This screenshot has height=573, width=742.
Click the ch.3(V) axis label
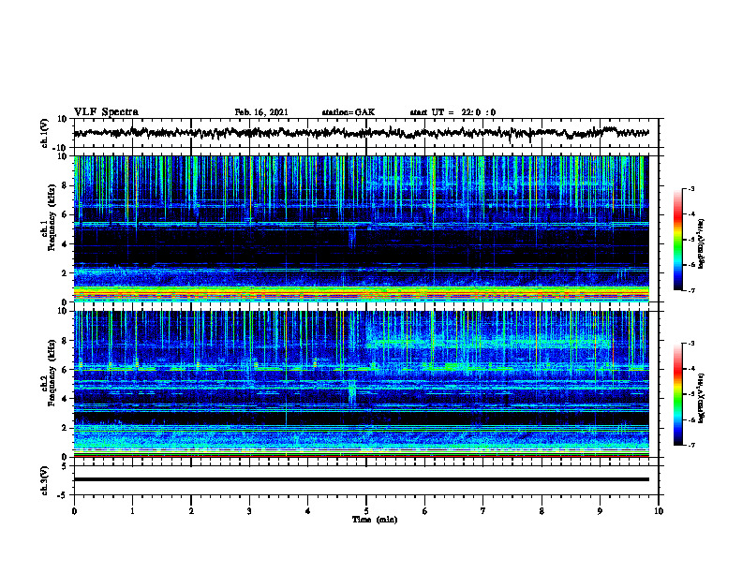[x=45, y=480]
